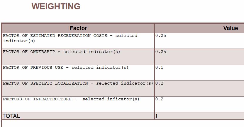Click the 0.25 value for regeneration costs
Viewport: 244px width, 127px height.
(x=161, y=35)
